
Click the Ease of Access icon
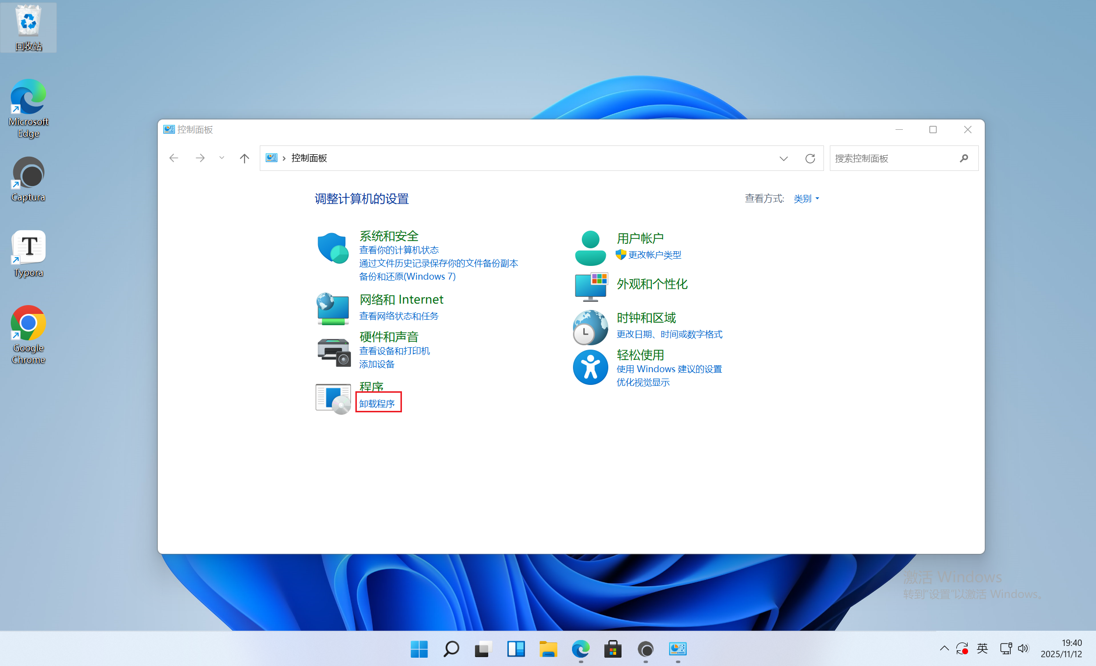point(590,367)
